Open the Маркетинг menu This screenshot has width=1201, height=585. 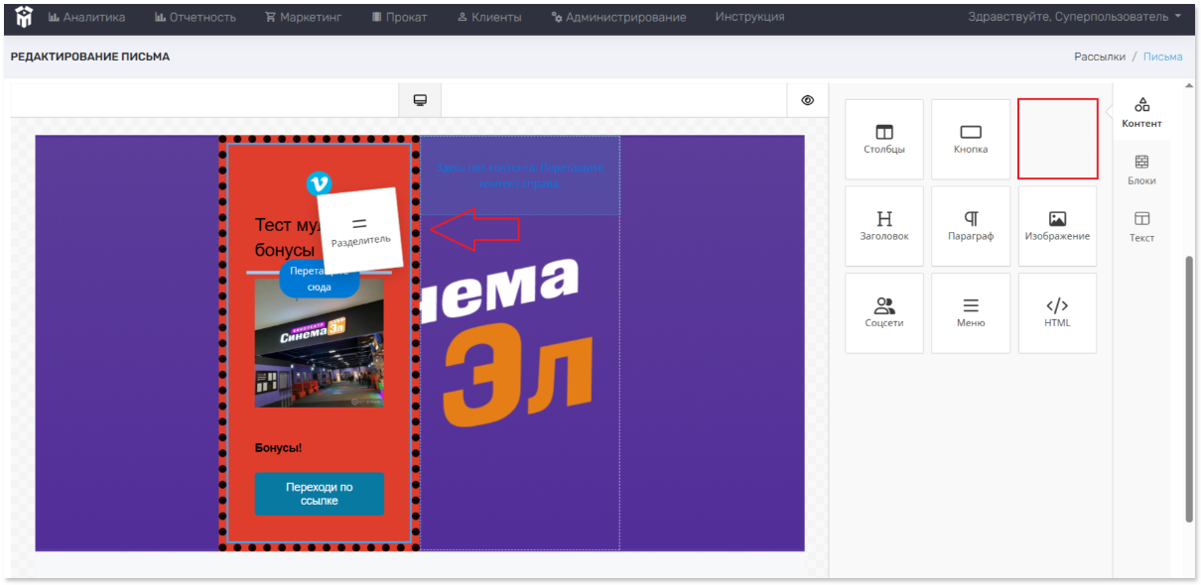click(x=303, y=17)
